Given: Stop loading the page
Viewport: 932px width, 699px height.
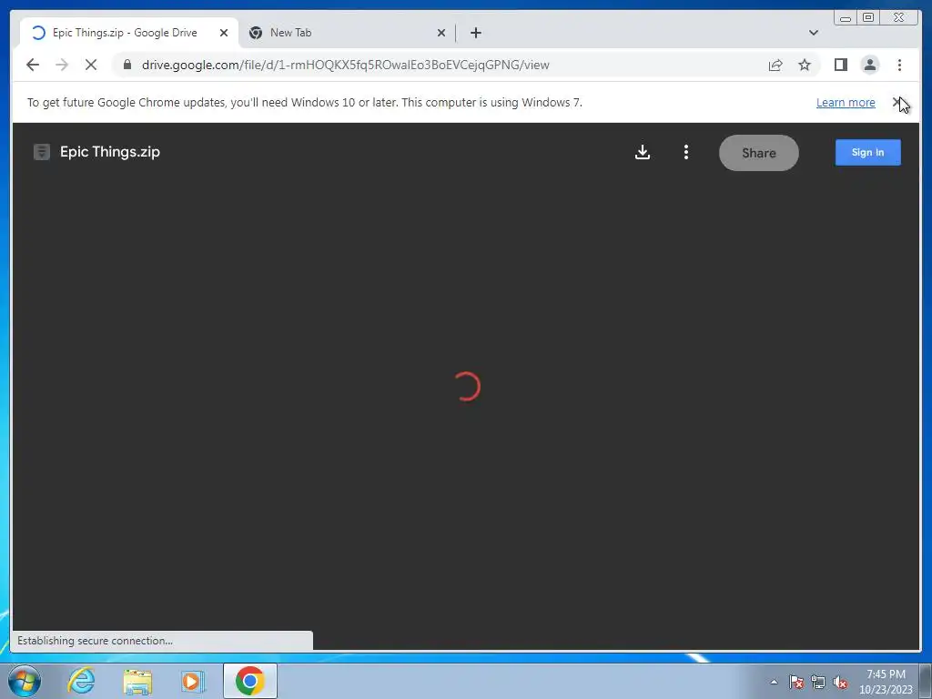Looking at the screenshot, I should click(x=91, y=65).
